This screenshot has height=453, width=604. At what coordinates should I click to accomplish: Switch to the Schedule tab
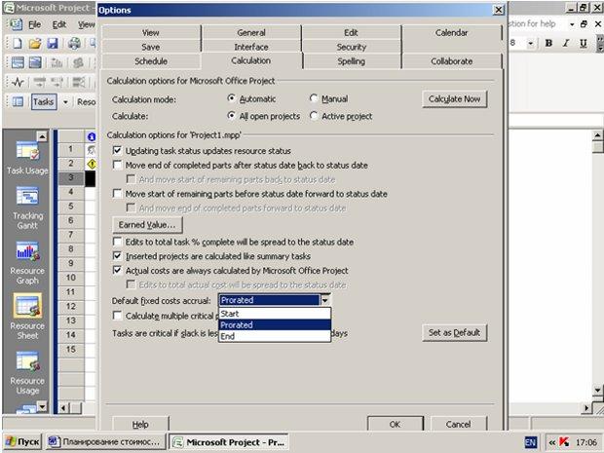[151, 61]
